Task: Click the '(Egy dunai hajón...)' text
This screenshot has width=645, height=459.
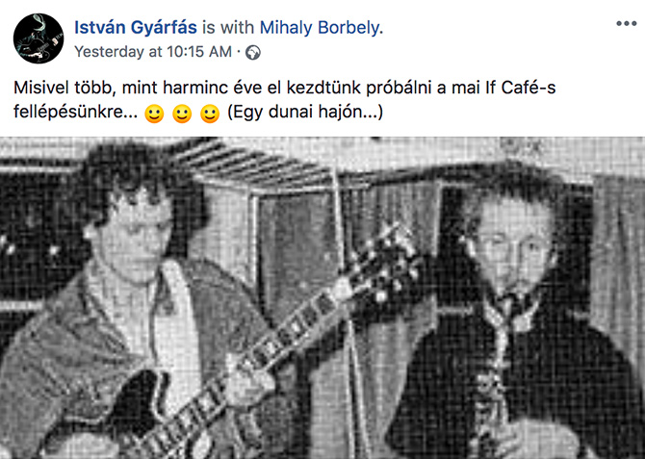Action: point(305,112)
